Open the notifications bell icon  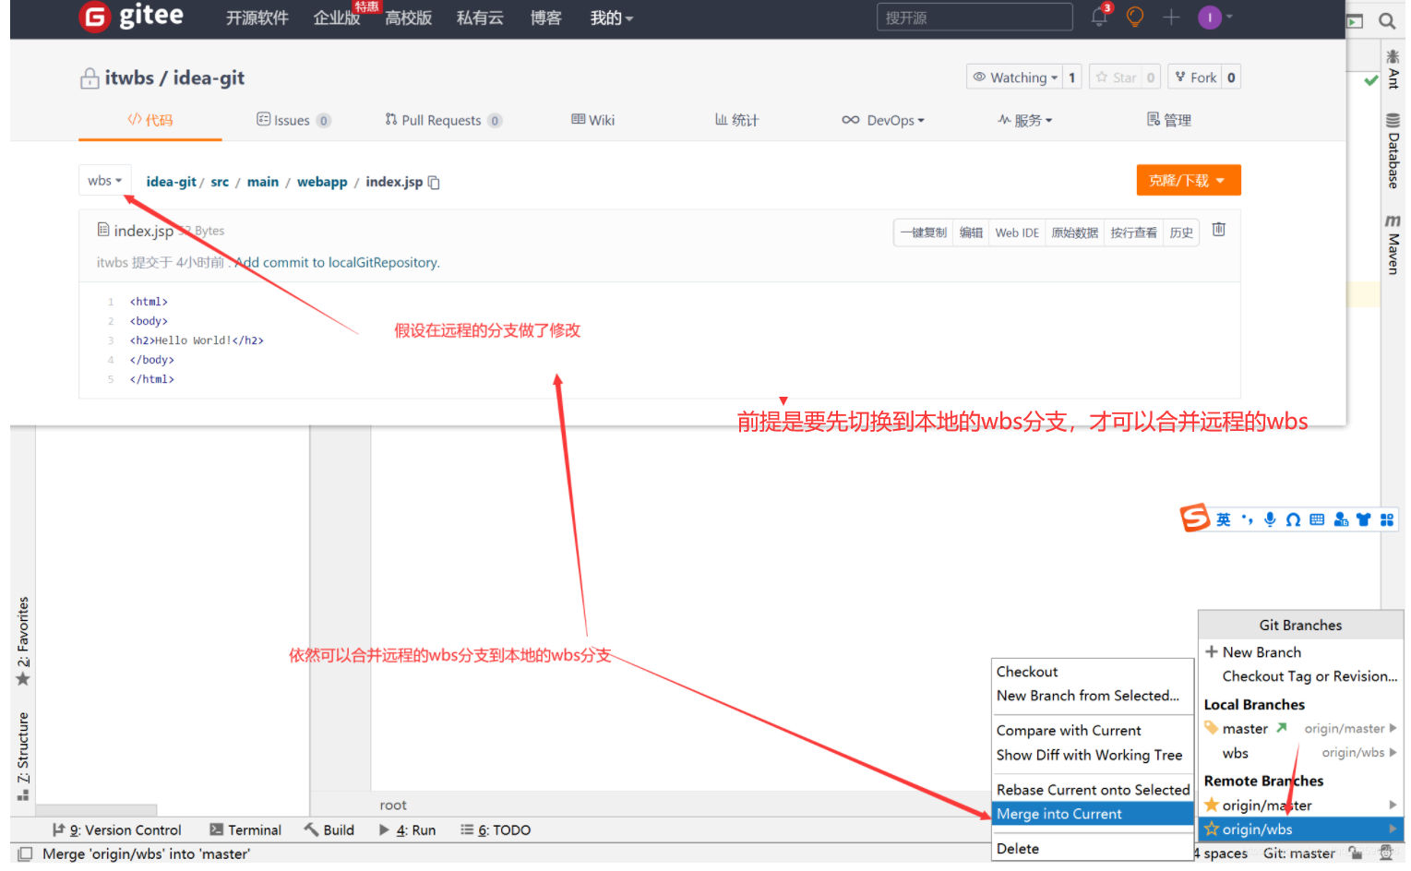click(x=1099, y=17)
